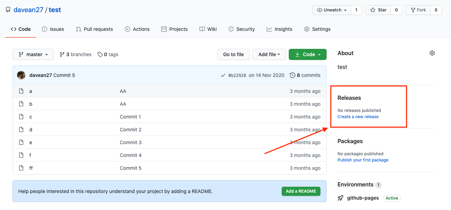This screenshot has width=451, height=210.
Task: Click the About section gear icon
Action: [432, 53]
